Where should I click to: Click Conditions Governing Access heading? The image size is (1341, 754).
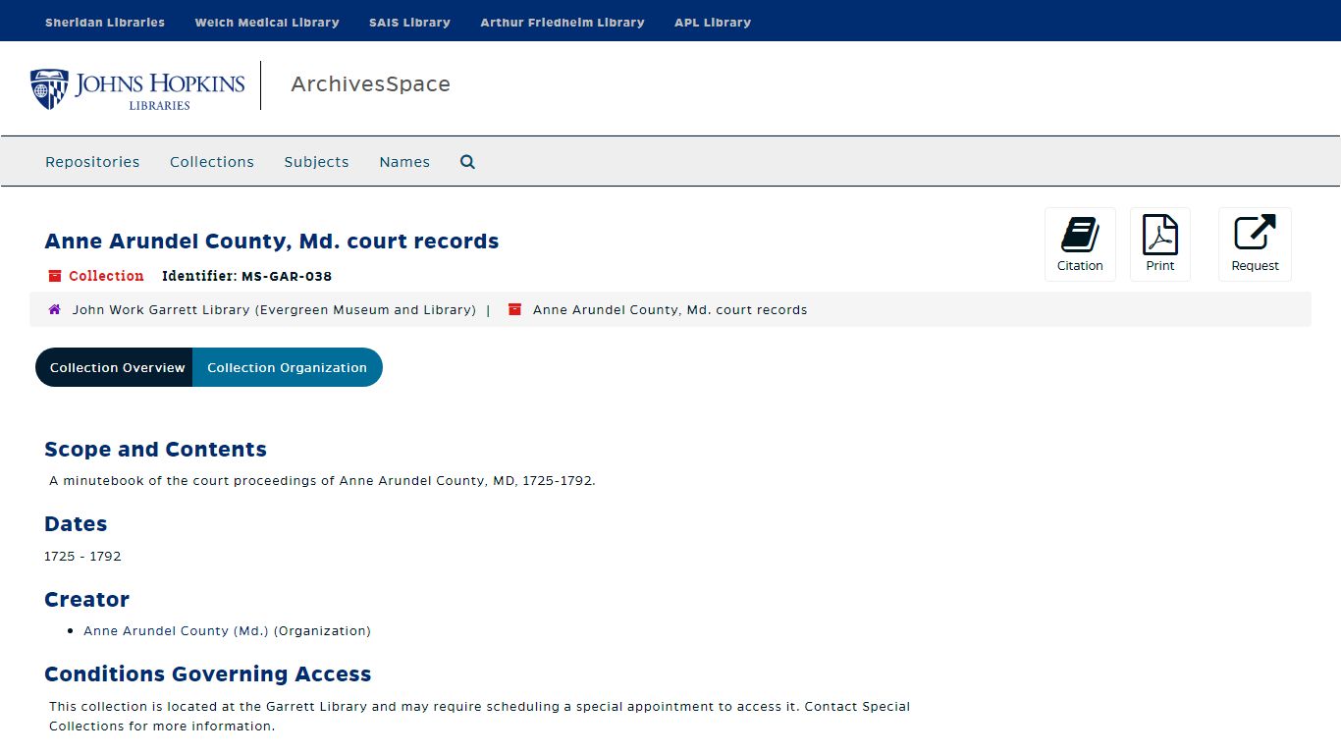pos(208,674)
